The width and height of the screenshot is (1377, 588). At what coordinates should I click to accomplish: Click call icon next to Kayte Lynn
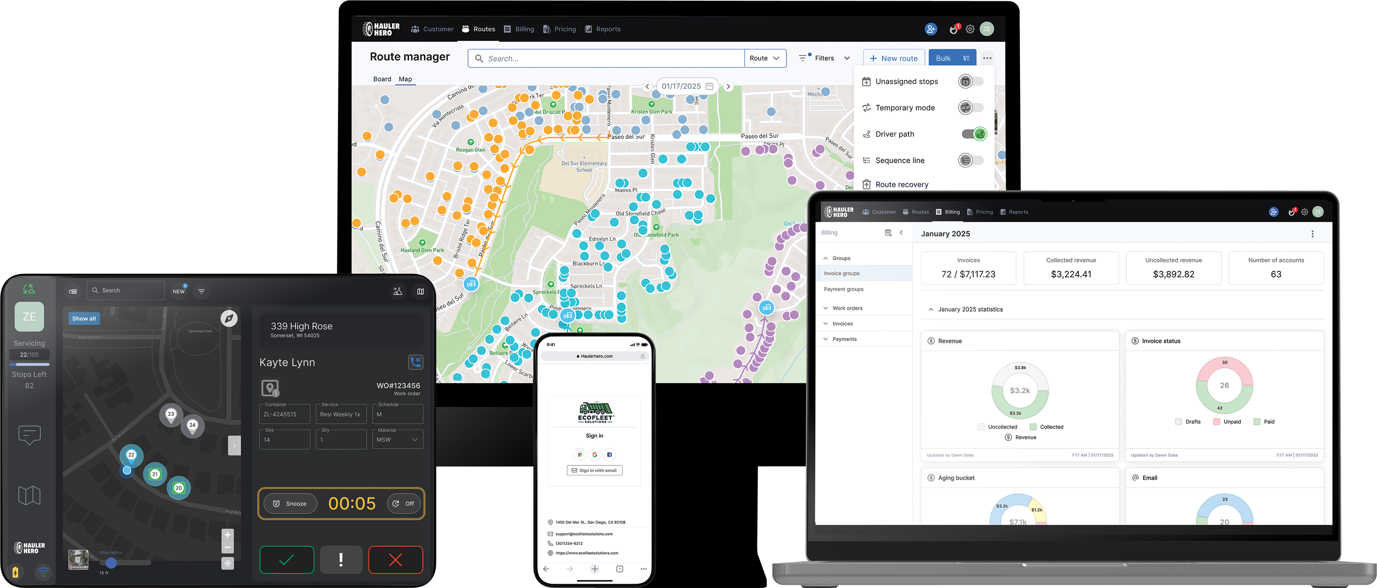[415, 362]
